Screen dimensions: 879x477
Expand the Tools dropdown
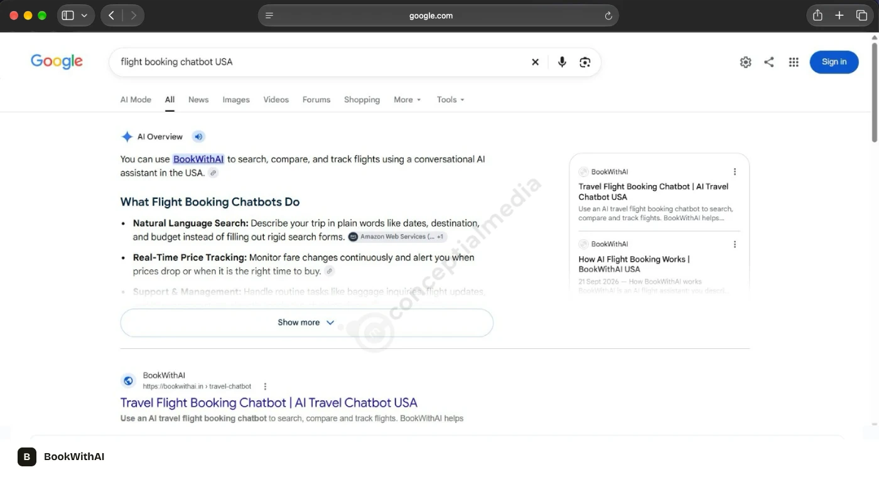click(451, 99)
